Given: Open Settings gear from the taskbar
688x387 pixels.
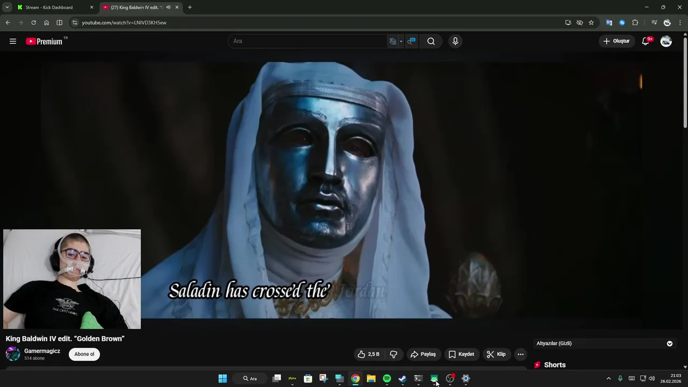Looking at the screenshot, I should click(x=465, y=378).
